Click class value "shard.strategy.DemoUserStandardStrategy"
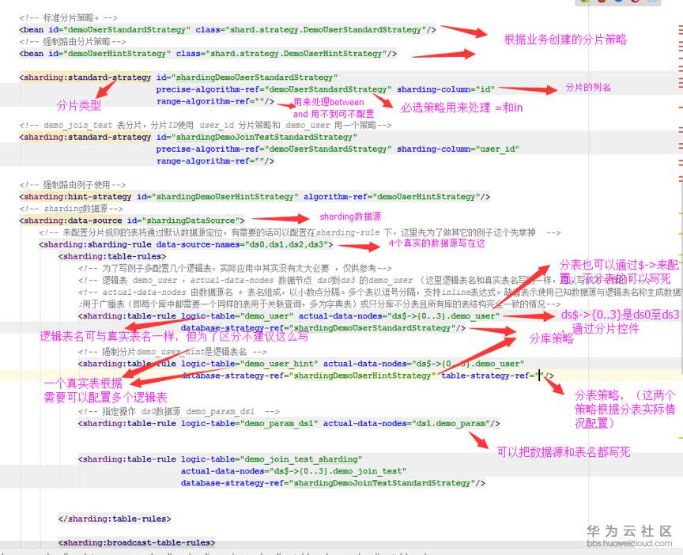The image size is (683, 555). click(326, 29)
